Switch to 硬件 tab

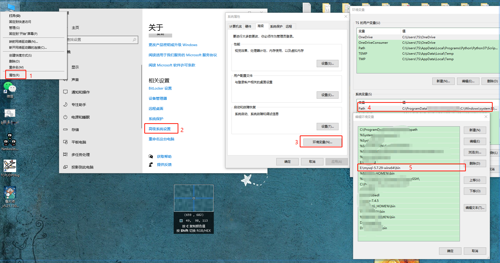click(248, 27)
